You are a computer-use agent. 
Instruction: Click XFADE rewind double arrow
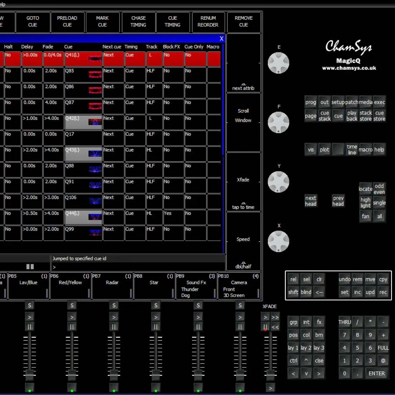pos(275,327)
